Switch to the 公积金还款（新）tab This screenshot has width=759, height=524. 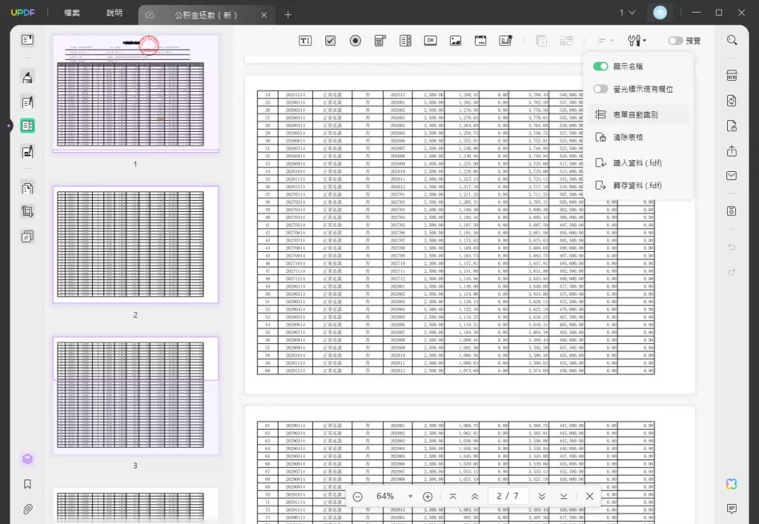pos(206,15)
